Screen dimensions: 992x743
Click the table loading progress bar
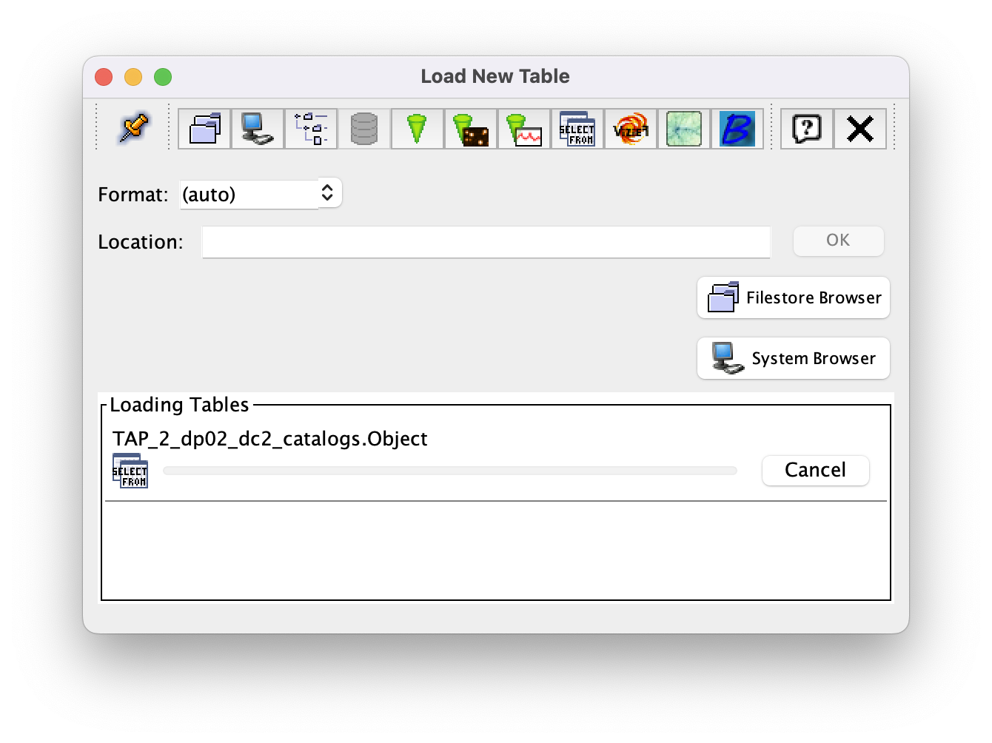[448, 471]
